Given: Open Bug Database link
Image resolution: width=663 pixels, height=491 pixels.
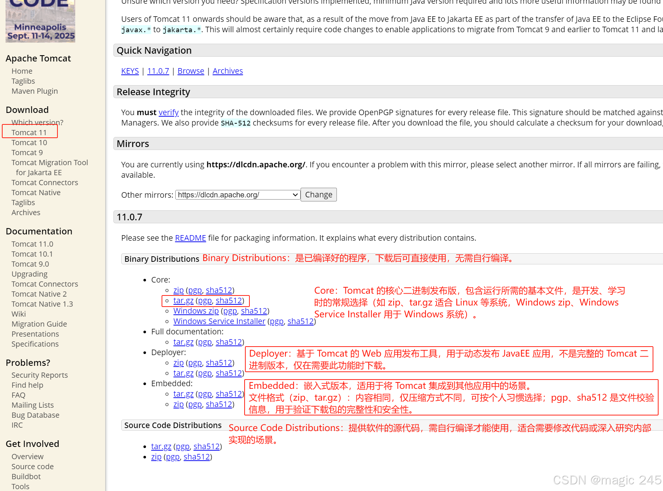Looking at the screenshot, I should [x=35, y=415].
